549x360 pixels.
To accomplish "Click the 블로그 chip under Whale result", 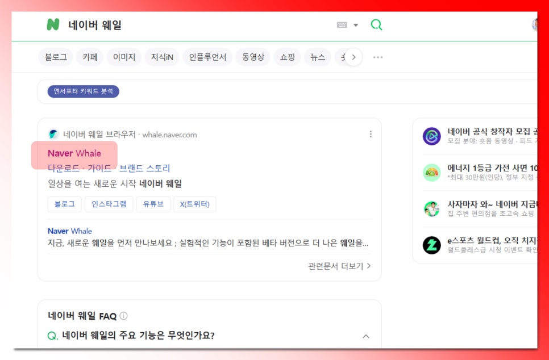I will coord(64,204).
